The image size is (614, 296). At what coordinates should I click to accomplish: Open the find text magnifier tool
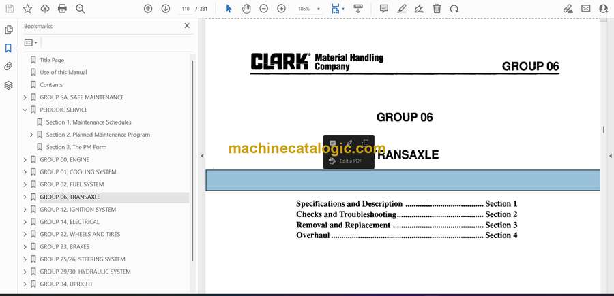coord(81,9)
